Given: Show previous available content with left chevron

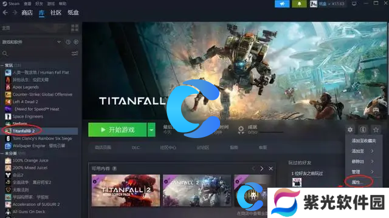Looking at the screenshot, I should (x=253, y=168).
